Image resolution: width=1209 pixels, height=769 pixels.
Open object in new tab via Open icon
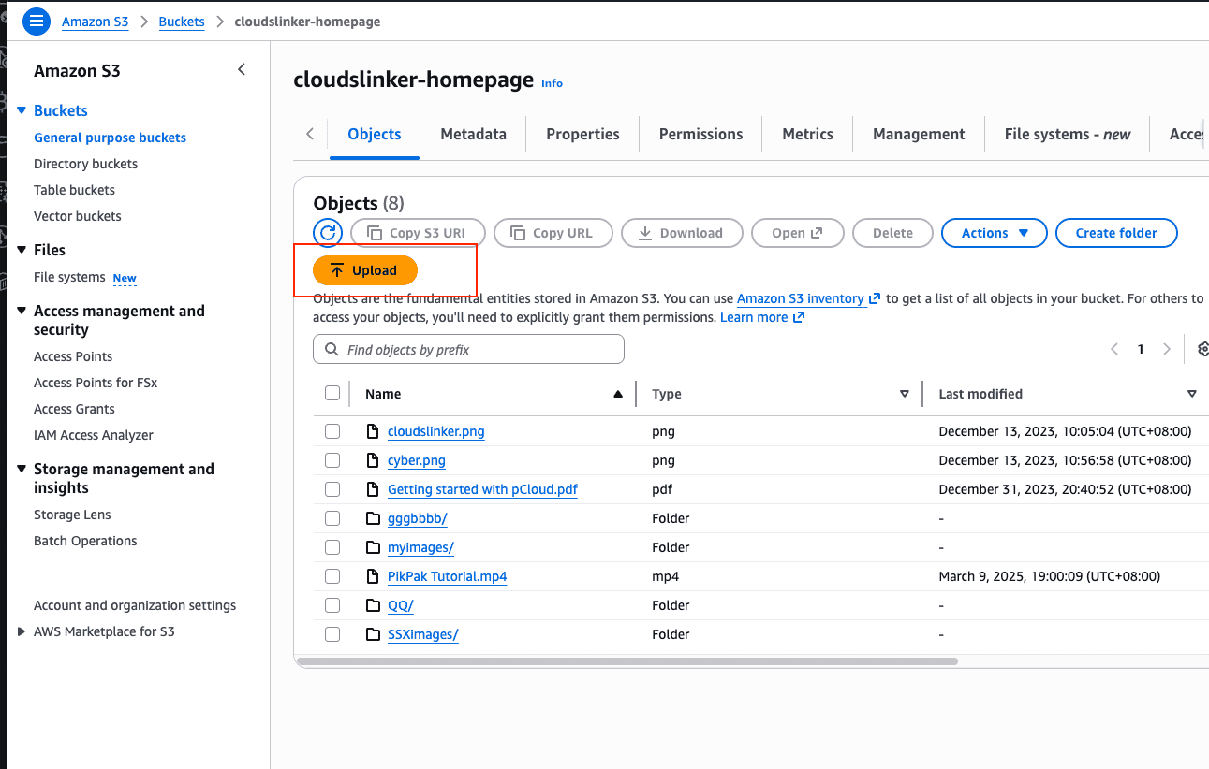[x=797, y=232]
